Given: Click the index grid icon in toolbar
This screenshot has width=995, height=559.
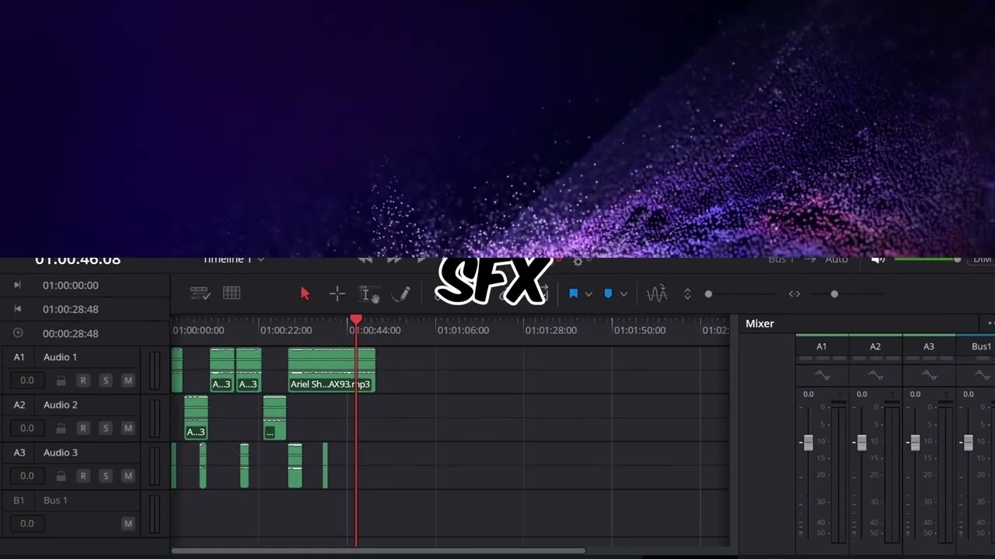Looking at the screenshot, I should click(x=232, y=293).
